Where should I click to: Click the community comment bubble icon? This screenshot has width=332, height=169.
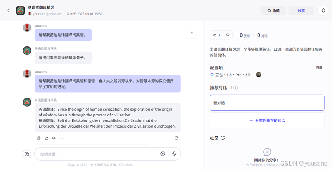click(267, 152)
